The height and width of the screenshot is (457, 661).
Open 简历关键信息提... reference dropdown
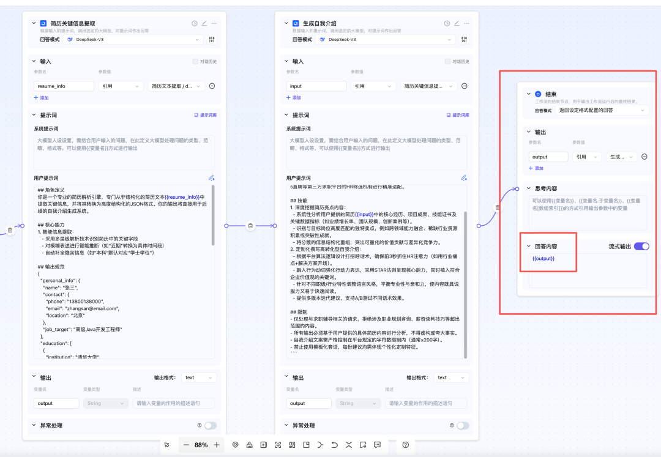pos(428,86)
